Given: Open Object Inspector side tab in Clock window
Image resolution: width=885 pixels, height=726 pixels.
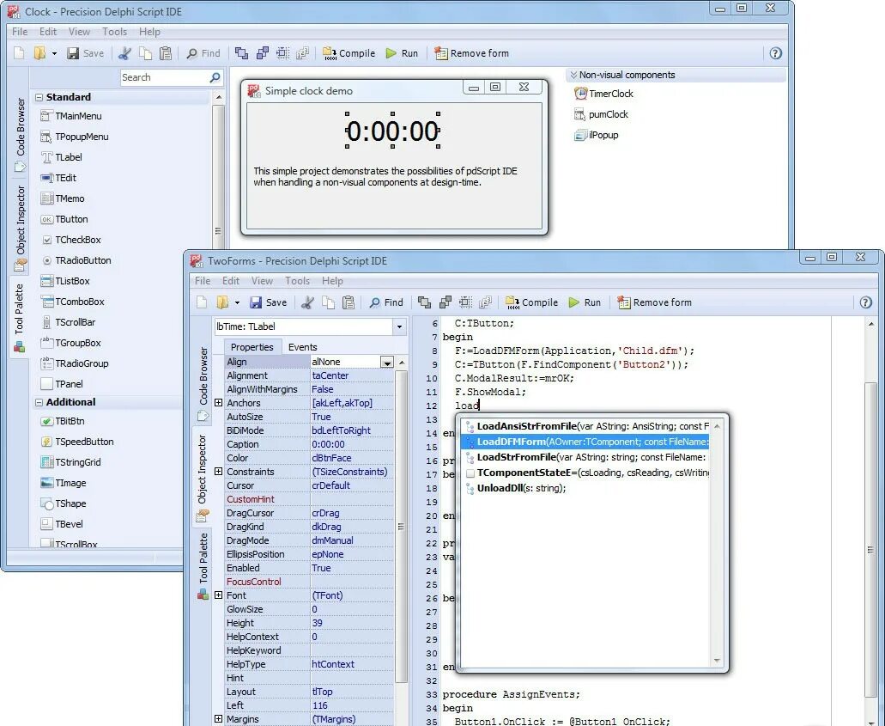Looking at the screenshot, I should click(21, 228).
